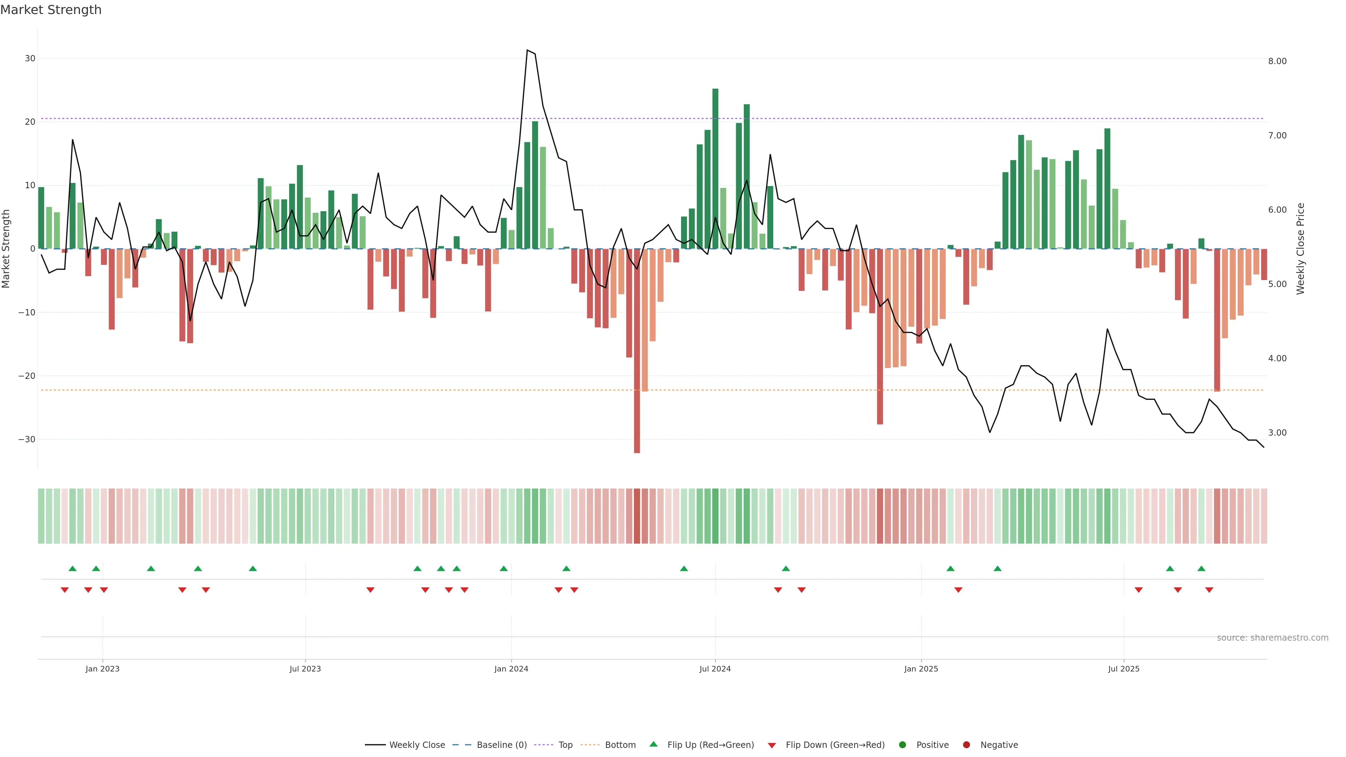Click the Flip Up marker just before Jul 2024
Viewport: 1346px width, 757px height.
tap(684, 568)
